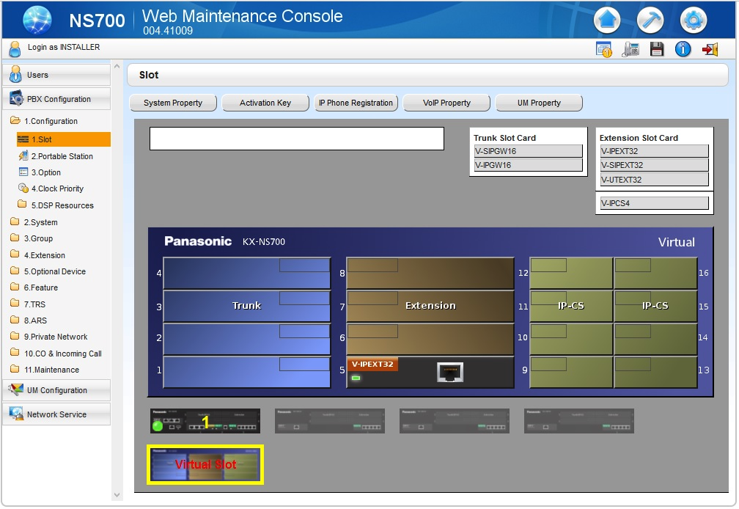Open PBX Configuration section
739x509 pixels.
(x=56, y=98)
